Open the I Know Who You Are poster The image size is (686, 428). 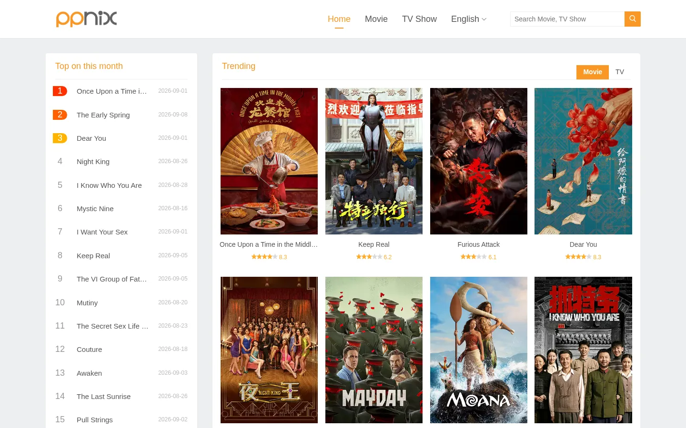tap(583, 350)
